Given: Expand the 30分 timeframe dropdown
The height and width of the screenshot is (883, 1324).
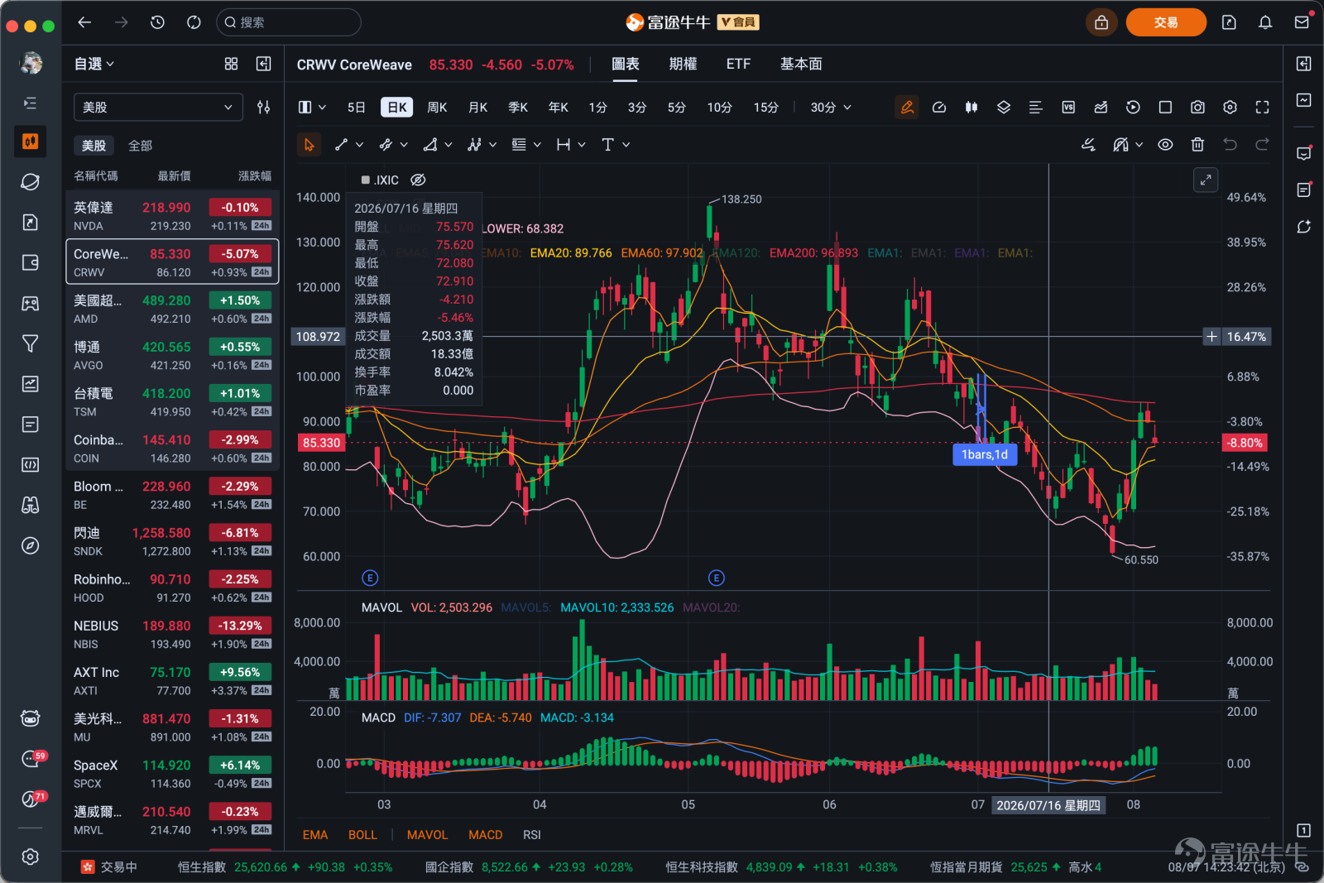Looking at the screenshot, I should (x=831, y=108).
